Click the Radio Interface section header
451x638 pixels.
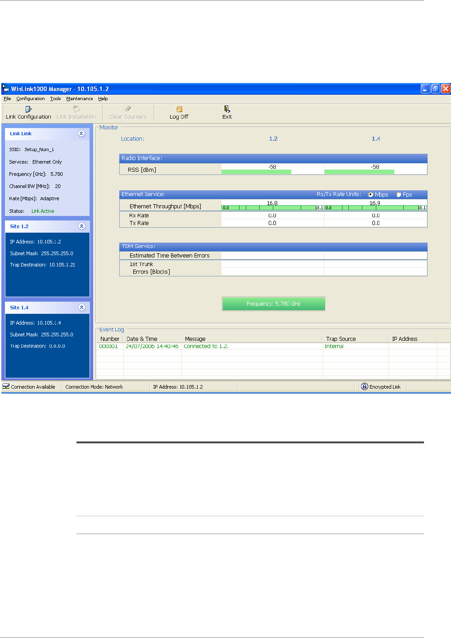(x=273, y=158)
